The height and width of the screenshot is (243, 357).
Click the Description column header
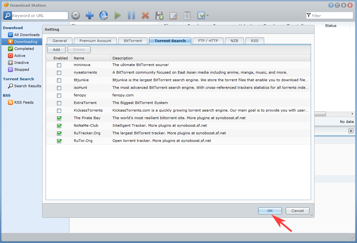(x=210, y=58)
